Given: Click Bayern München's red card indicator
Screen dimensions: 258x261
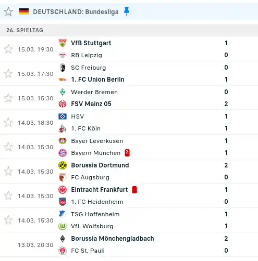Looking at the screenshot, I should pos(127,153).
